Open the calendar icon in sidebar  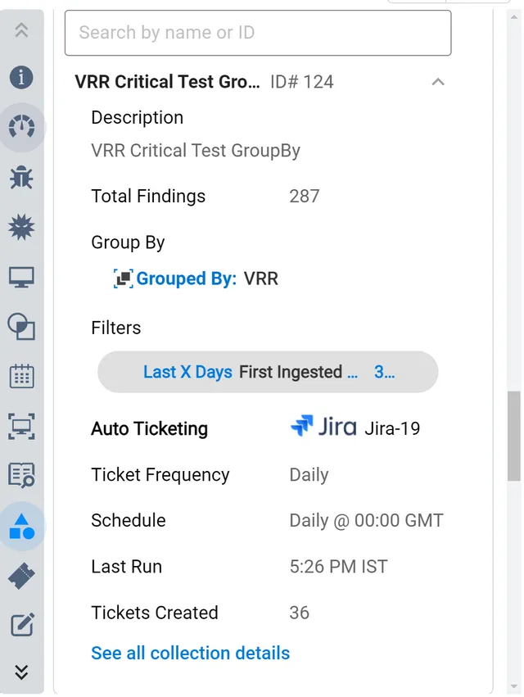tap(22, 377)
